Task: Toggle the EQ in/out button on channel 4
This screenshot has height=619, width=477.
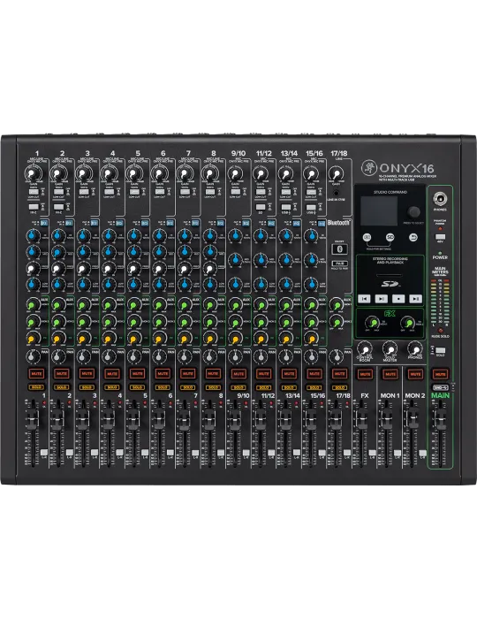Action: coord(119,223)
